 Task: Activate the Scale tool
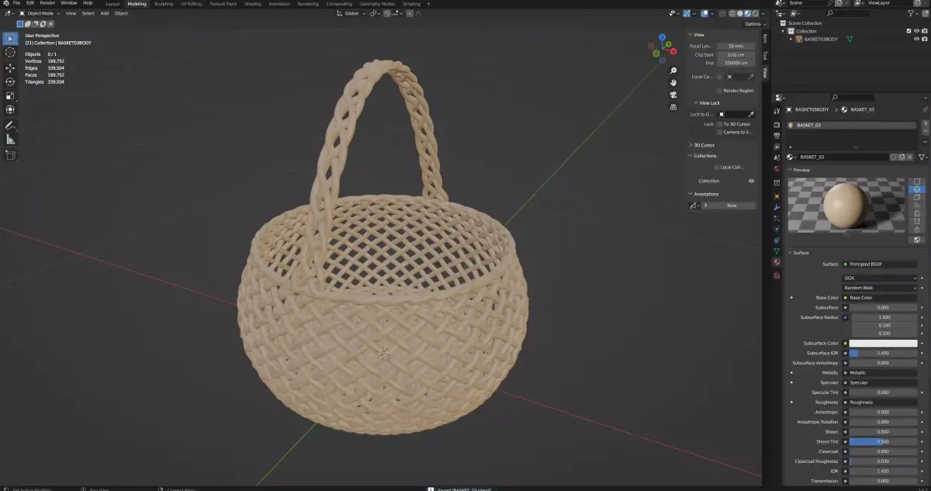(10, 95)
